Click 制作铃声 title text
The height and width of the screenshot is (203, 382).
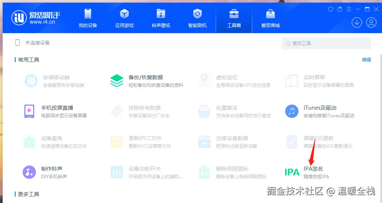tap(52, 169)
